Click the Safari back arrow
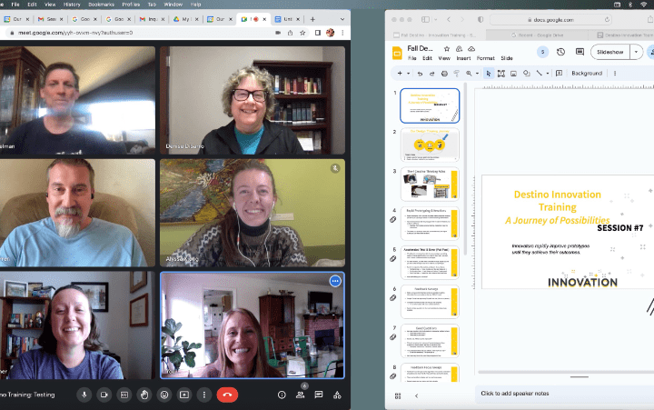 (449, 20)
